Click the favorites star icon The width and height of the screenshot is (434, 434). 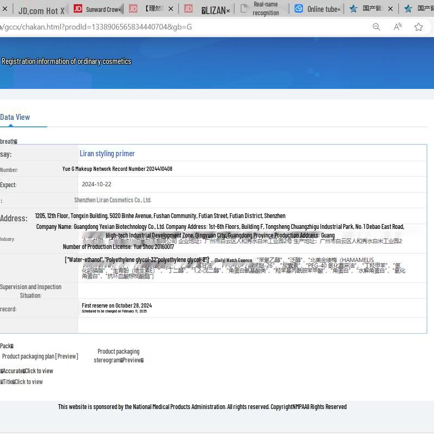(x=418, y=27)
